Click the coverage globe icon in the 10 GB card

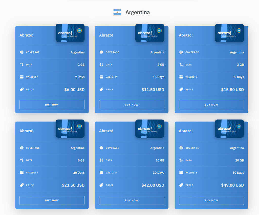point(101,148)
